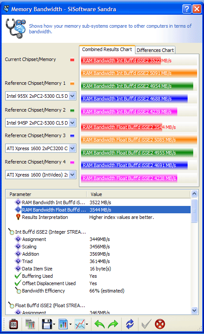Image resolution: width=204 pixels, height=334 pixels.
Task: Click the lightbulb icon beside Results Interpretation
Action: tap(18, 217)
